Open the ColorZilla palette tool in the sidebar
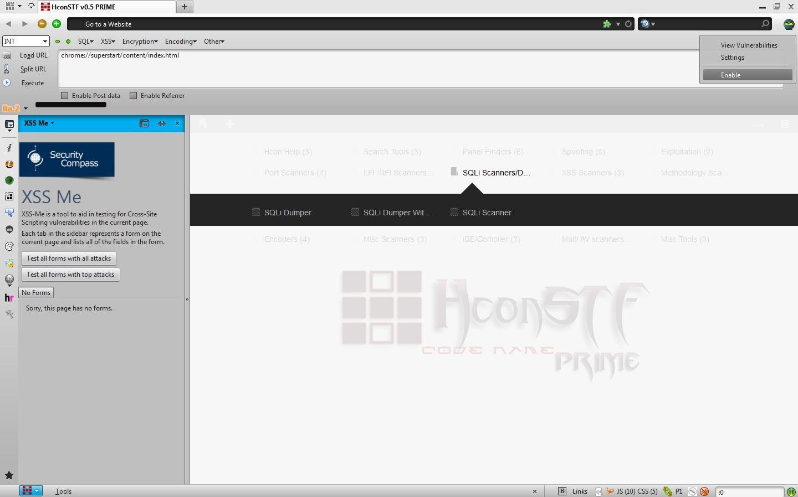The height and width of the screenshot is (497, 798). [x=9, y=246]
